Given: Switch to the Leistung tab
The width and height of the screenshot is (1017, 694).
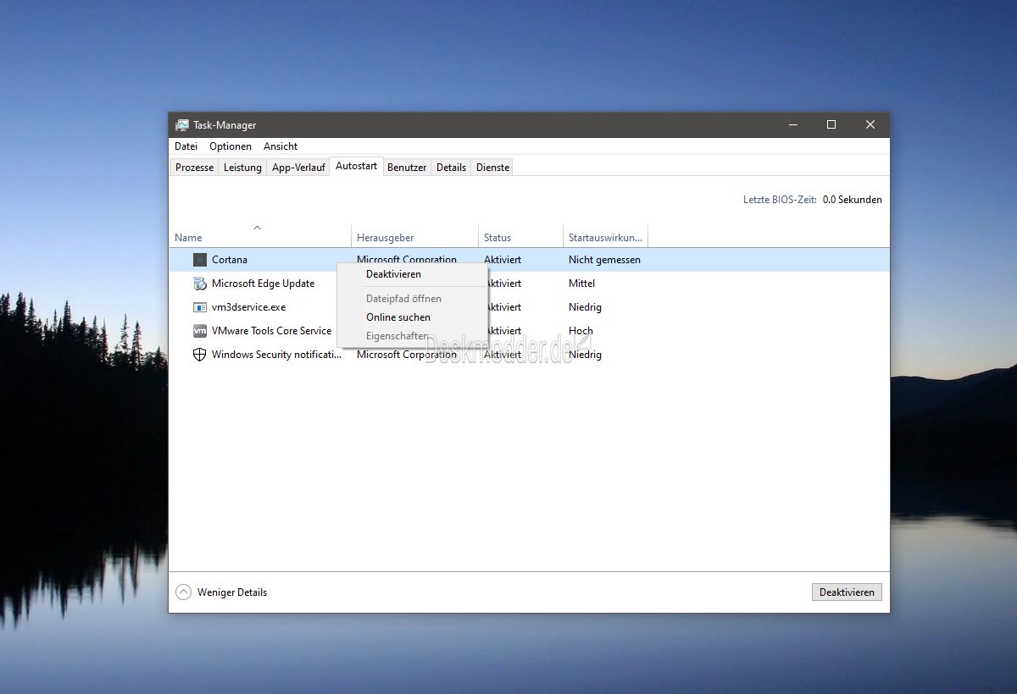Looking at the screenshot, I should (242, 168).
